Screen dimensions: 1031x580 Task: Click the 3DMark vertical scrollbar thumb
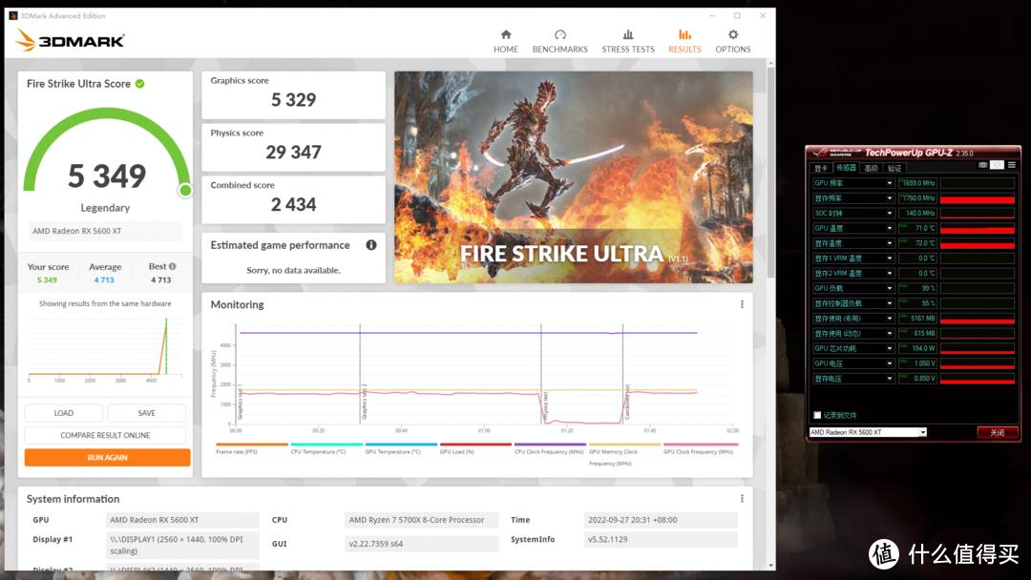770,172
